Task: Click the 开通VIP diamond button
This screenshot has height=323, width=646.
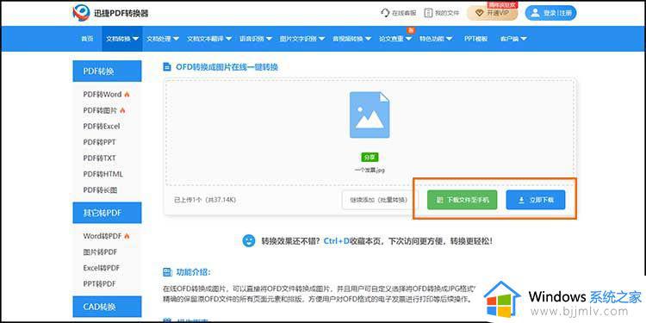Action: (x=492, y=13)
